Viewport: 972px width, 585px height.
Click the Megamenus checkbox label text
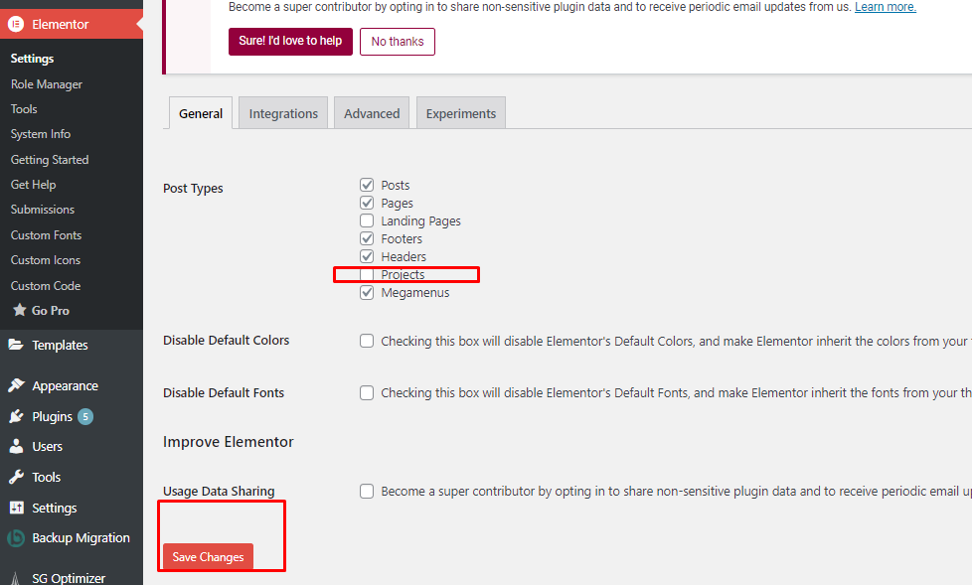[415, 292]
